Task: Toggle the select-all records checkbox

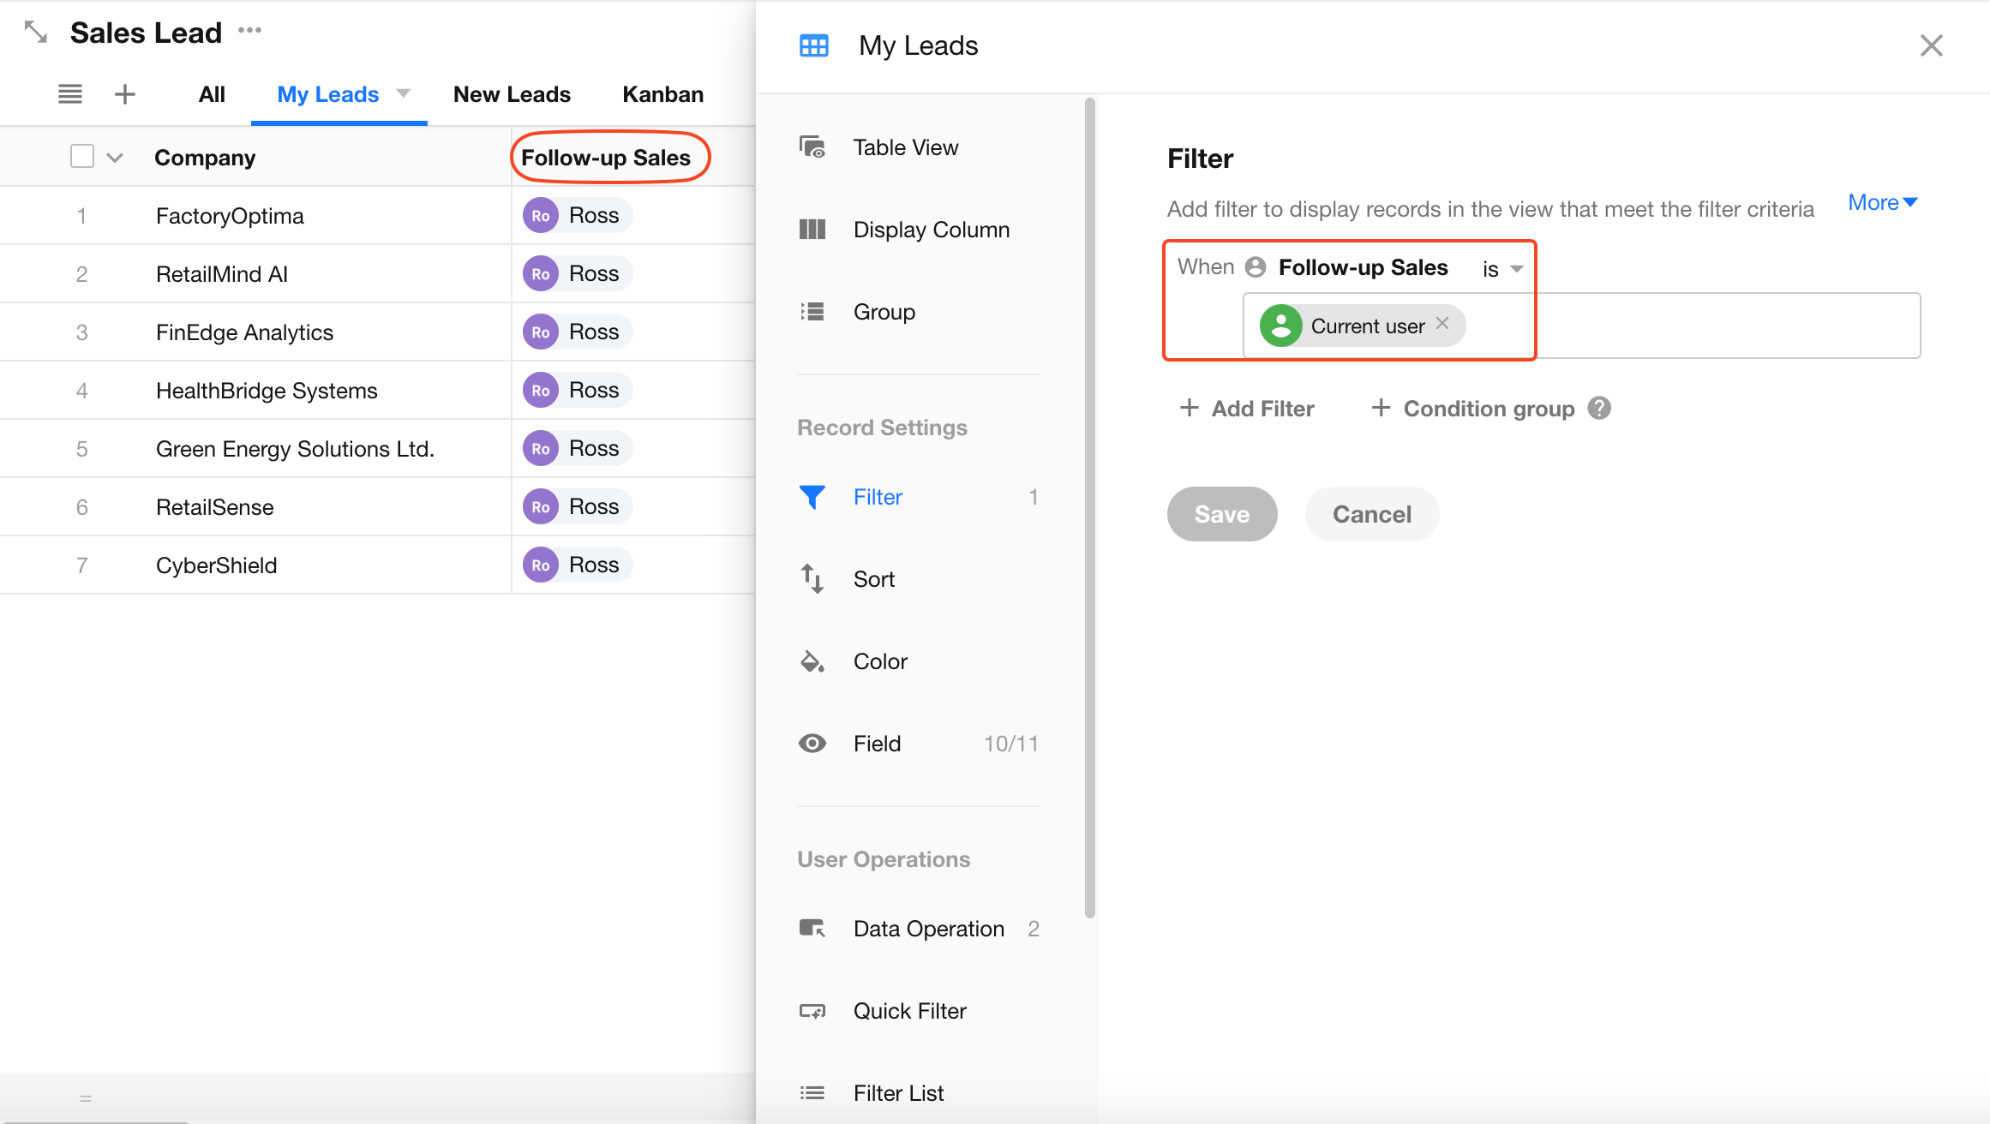Action: [82, 157]
